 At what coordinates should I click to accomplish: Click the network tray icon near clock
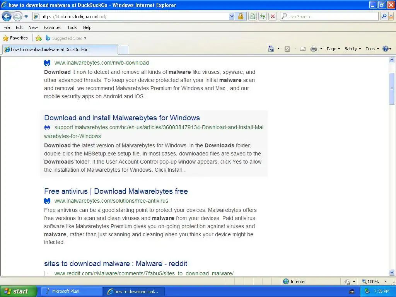(x=367, y=291)
